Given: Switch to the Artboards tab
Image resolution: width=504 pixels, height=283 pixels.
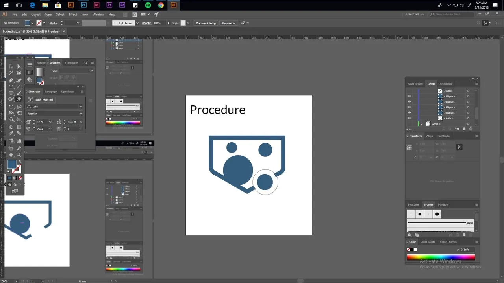Looking at the screenshot, I should tap(446, 84).
